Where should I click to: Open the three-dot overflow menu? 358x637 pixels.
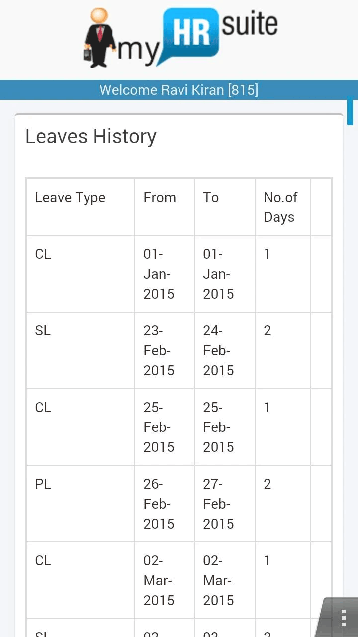[343, 618]
